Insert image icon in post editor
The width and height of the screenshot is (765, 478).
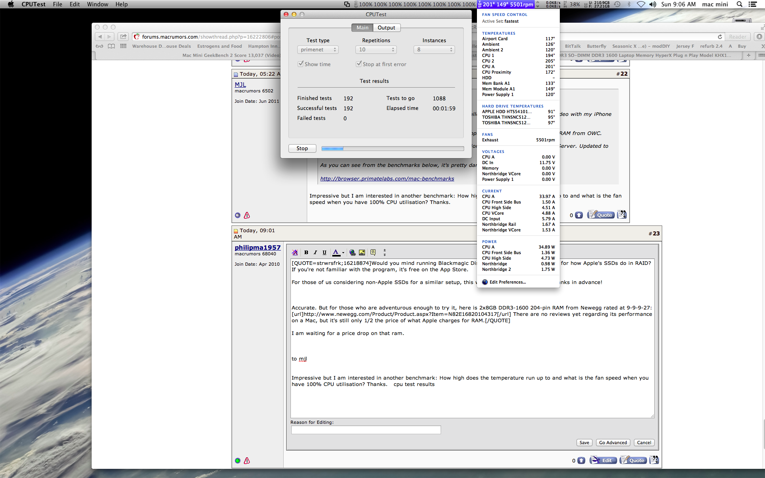coord(362,252)
